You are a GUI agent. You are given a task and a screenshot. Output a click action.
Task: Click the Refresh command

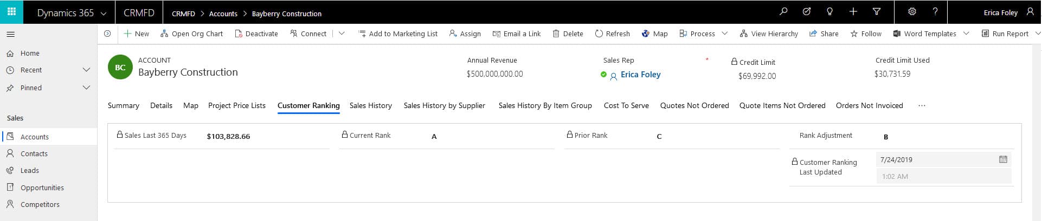612,34
